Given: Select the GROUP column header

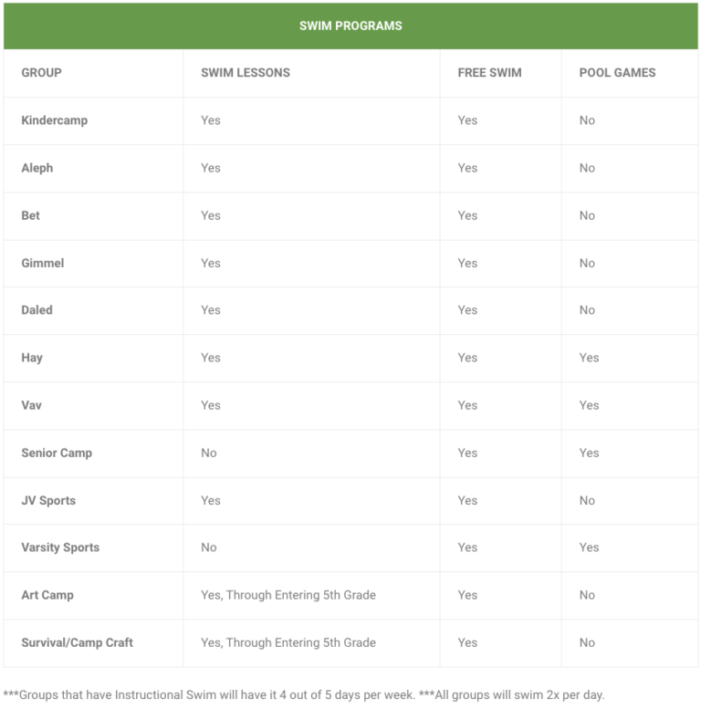Looking at the screenshot, I should 42,73.
